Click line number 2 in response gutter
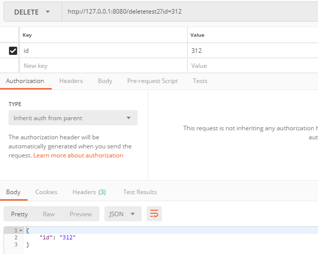Screen dimensions: 318x254 tap(16, 237)
